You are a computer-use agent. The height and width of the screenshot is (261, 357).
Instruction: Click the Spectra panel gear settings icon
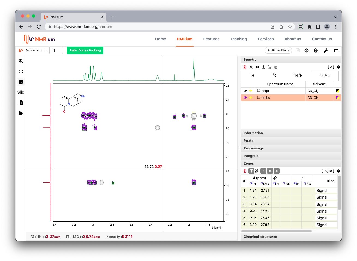(338, 67)
